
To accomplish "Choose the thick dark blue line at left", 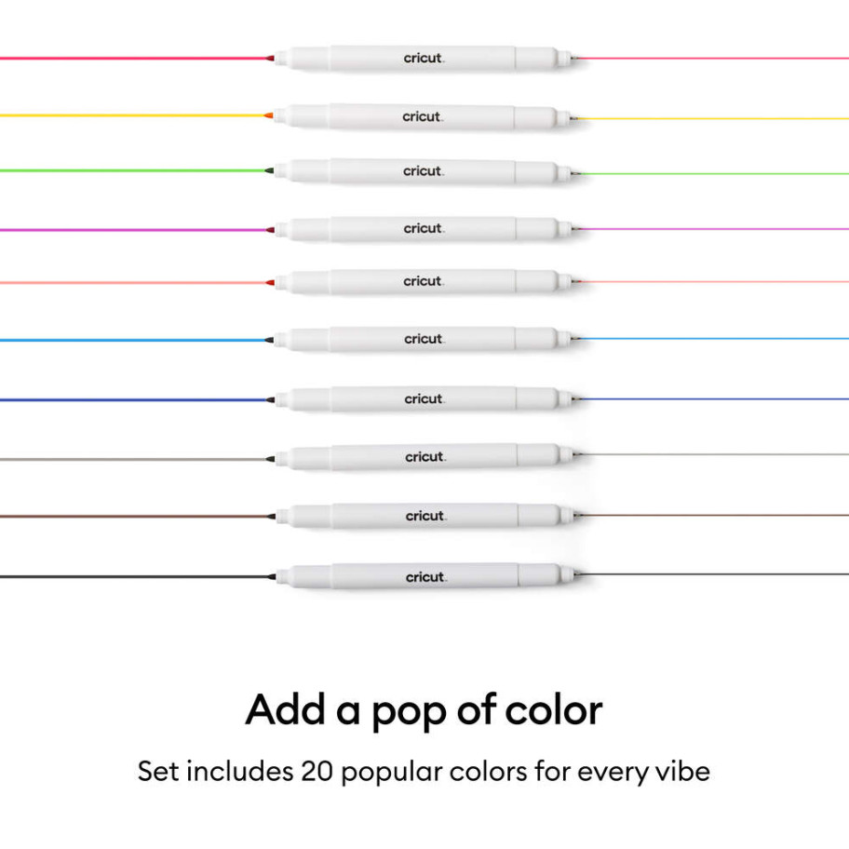I will (x=130, y=399).
